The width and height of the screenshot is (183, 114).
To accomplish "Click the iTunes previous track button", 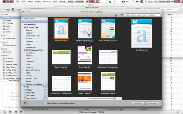I will 8,9.
